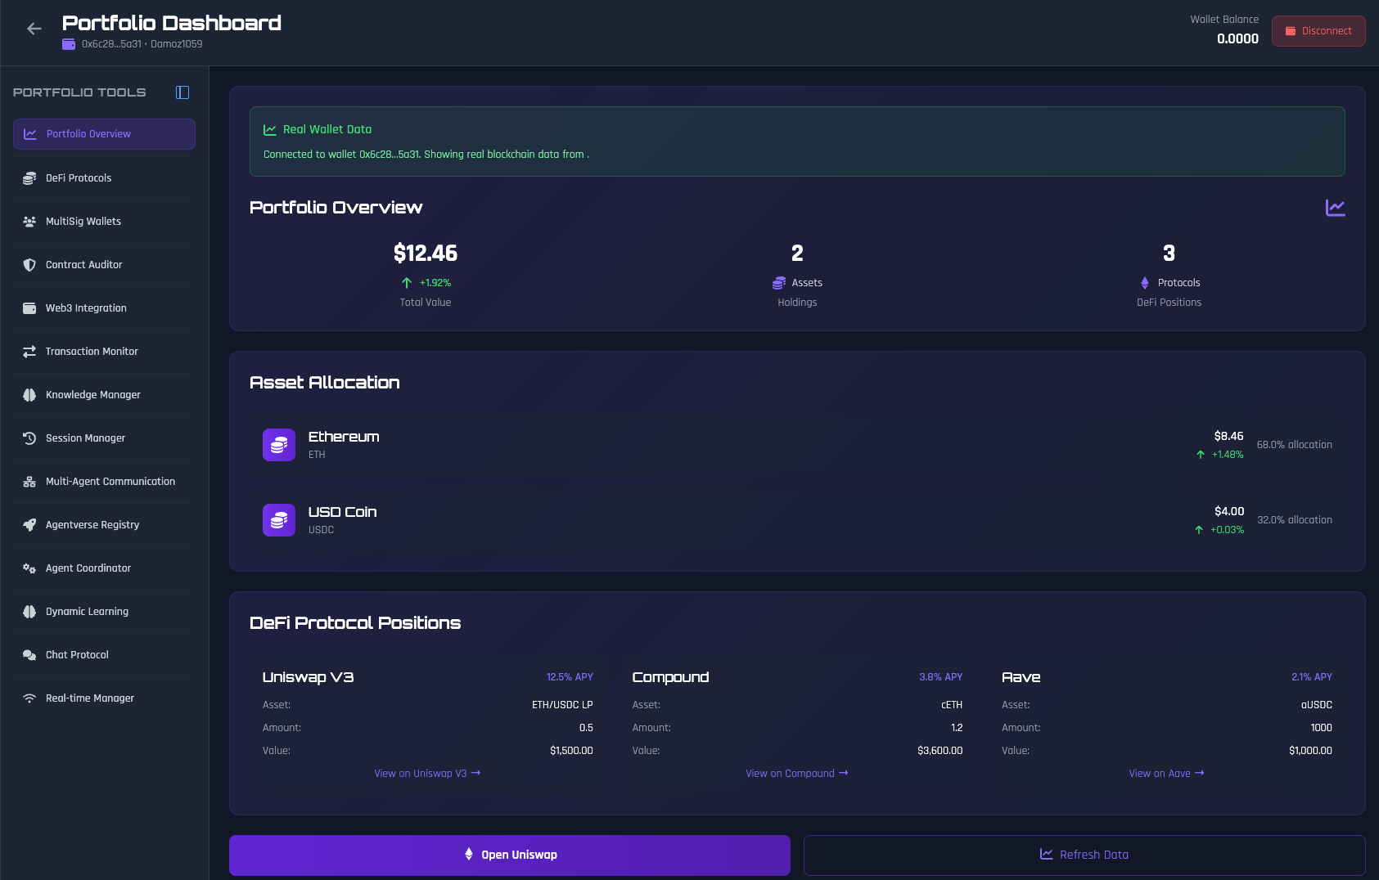The image size is (1379, 880).
Task: Follow the View on Compound link
Action: pos(796,774)
